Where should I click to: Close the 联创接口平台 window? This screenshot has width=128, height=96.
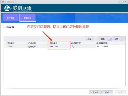[126, 2]
